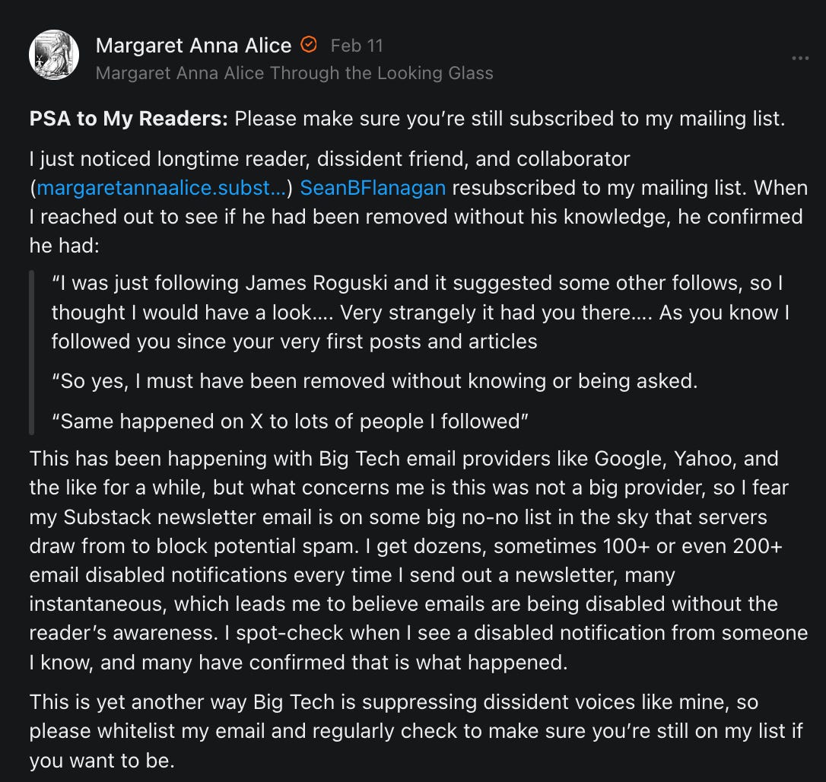Open the three-dot more options menu

[799, 58]
